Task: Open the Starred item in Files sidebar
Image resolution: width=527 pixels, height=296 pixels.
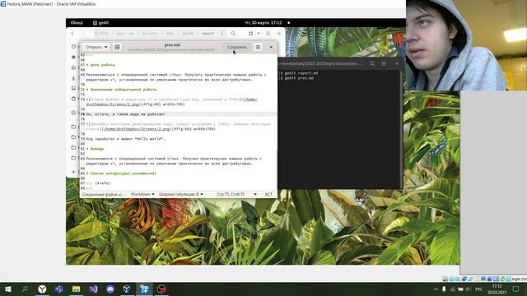Action: [x=73, y=57]
